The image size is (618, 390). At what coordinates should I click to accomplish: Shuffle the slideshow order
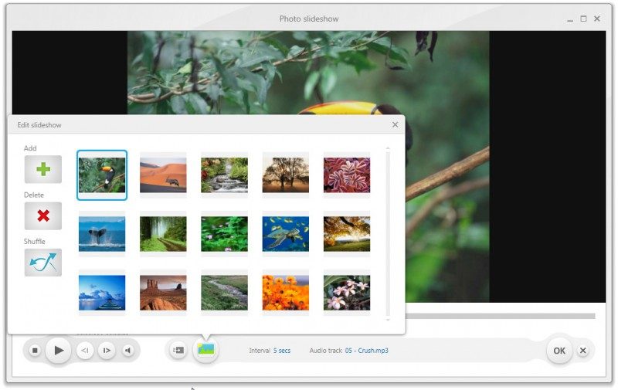point(43,263)
